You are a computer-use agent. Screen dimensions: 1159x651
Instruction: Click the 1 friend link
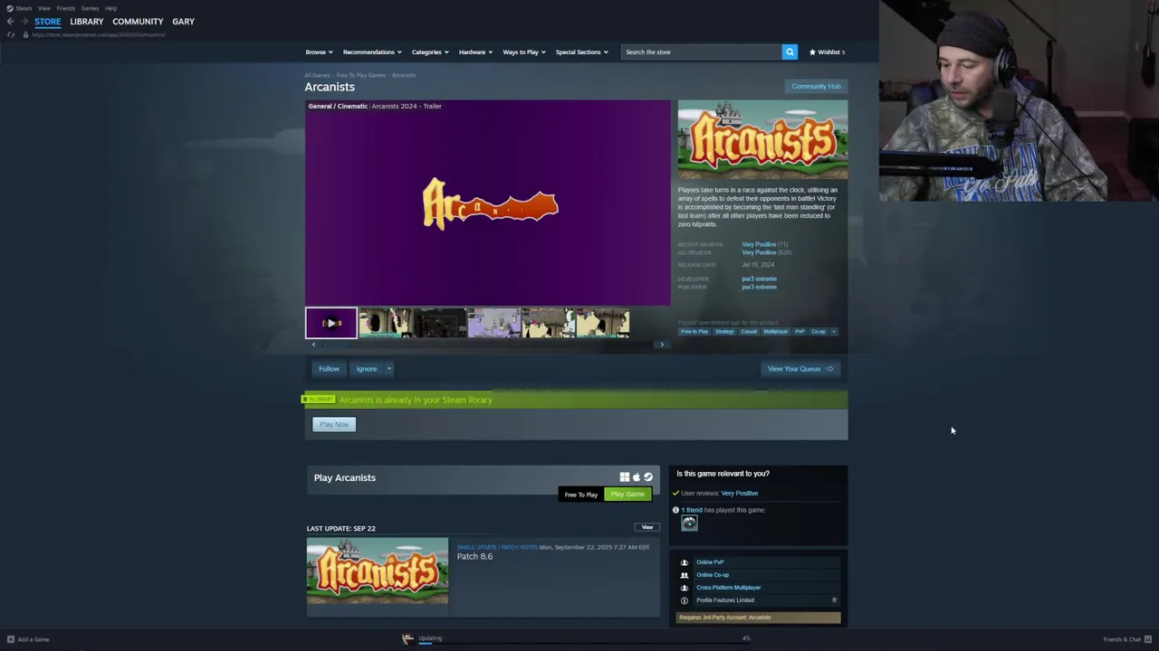point(692,510)
